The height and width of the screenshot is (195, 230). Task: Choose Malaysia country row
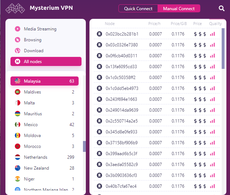(x=45, y=81)
